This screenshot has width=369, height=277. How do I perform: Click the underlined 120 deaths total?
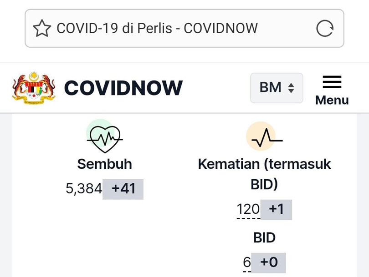click(248, 209)
